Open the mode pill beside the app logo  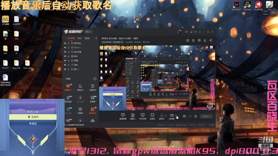(88, 32)
